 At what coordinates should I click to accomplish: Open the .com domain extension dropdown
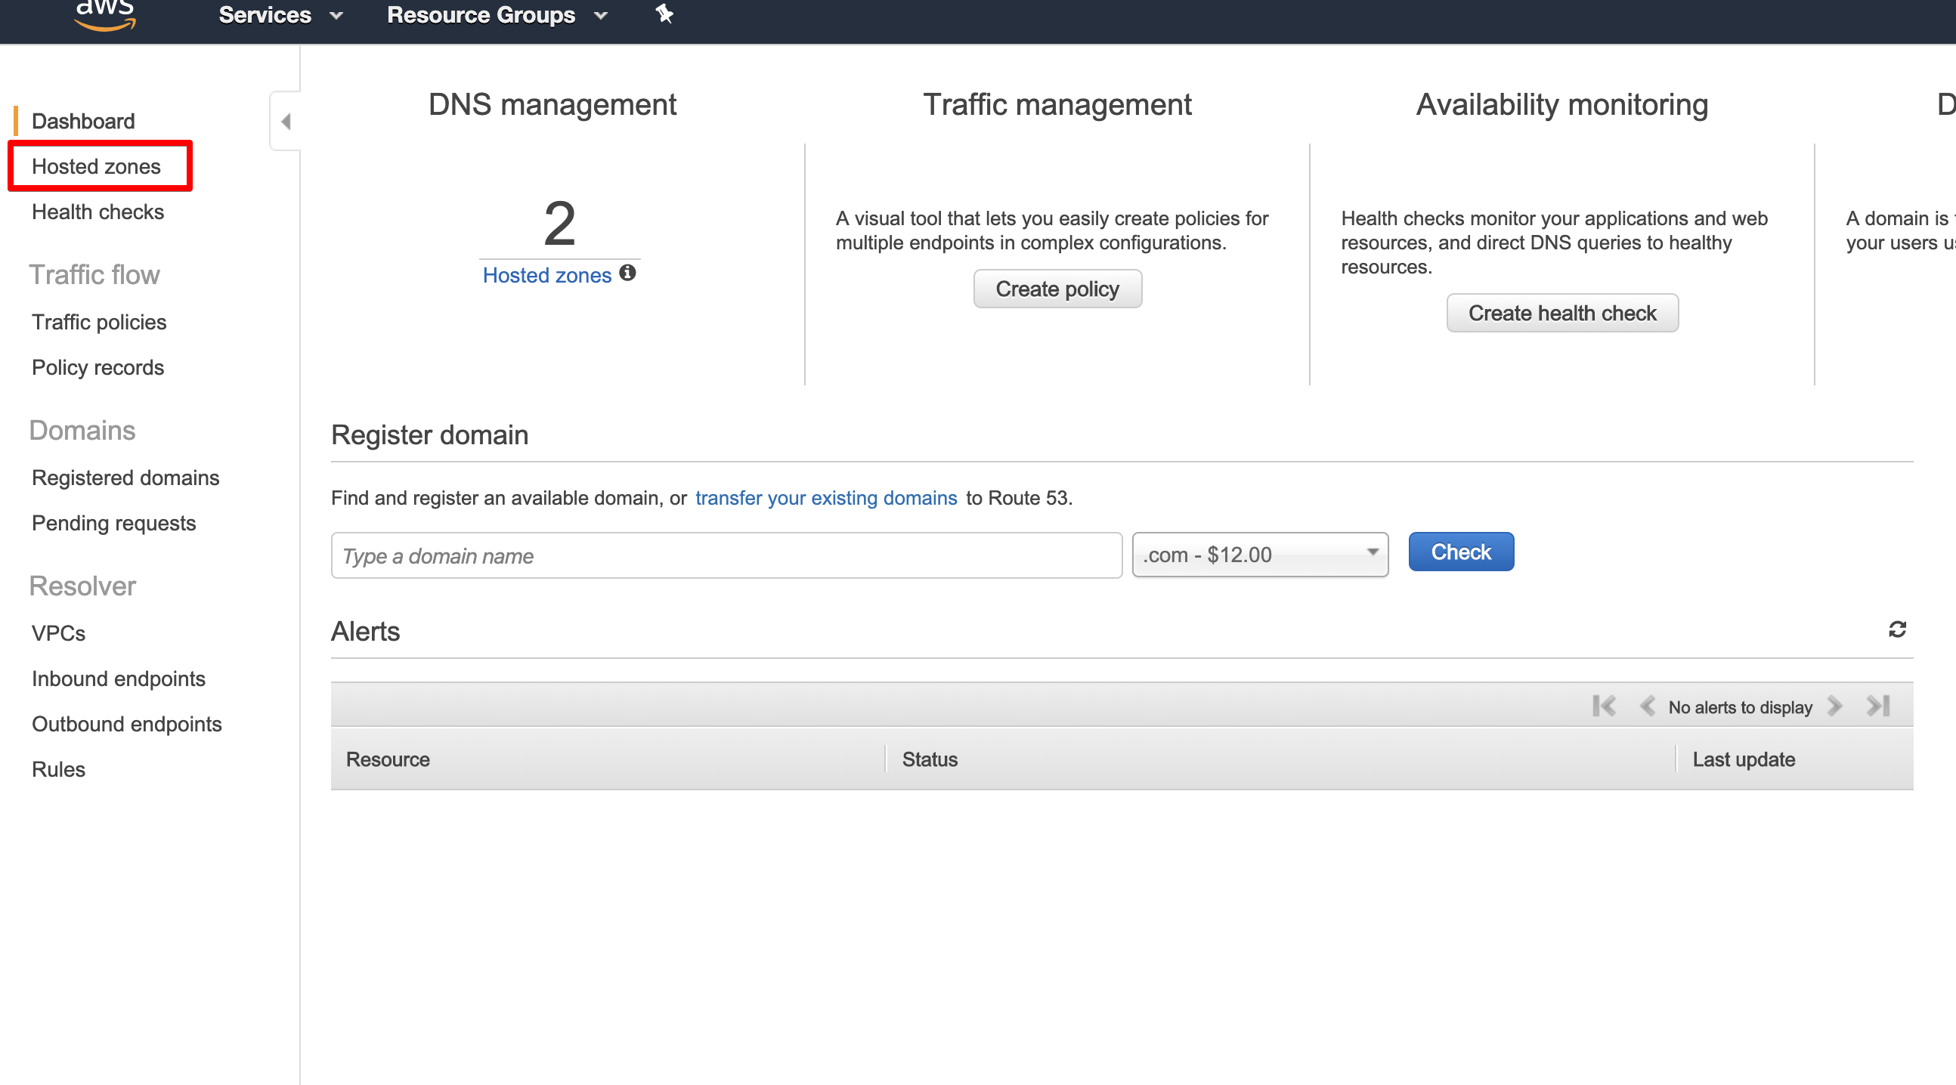tap(1260, 555)
